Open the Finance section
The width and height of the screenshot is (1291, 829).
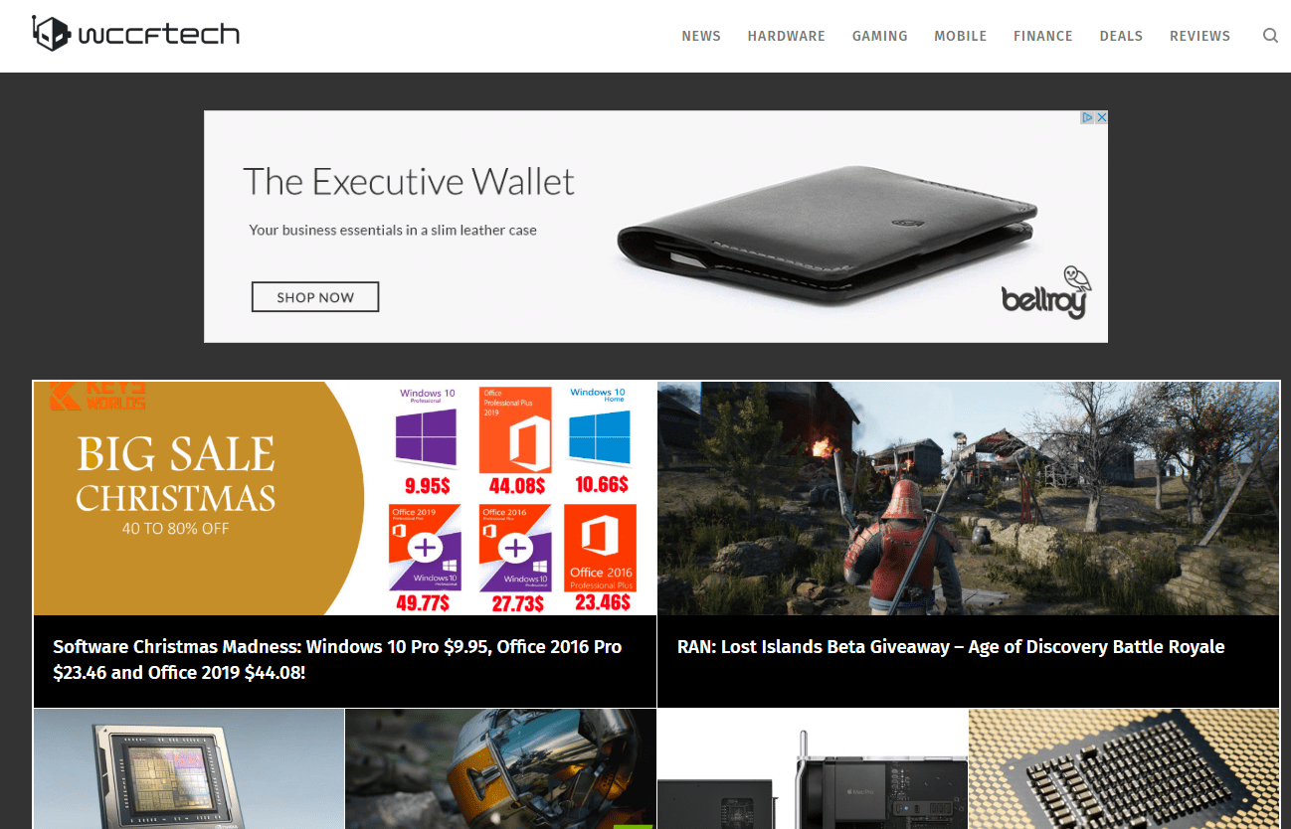tap(1043, 36)
